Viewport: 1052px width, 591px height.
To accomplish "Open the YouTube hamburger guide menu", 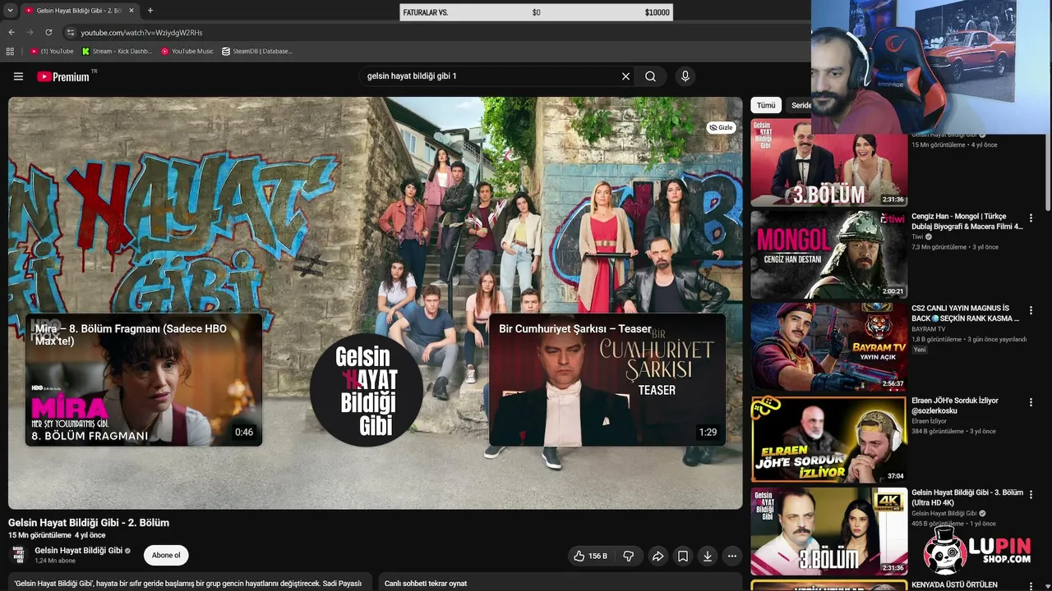I will click(x=18, y=76).
